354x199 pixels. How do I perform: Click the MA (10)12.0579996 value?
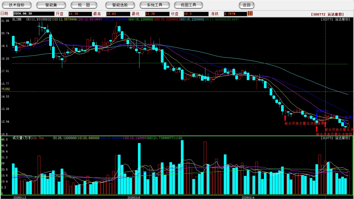64,19
